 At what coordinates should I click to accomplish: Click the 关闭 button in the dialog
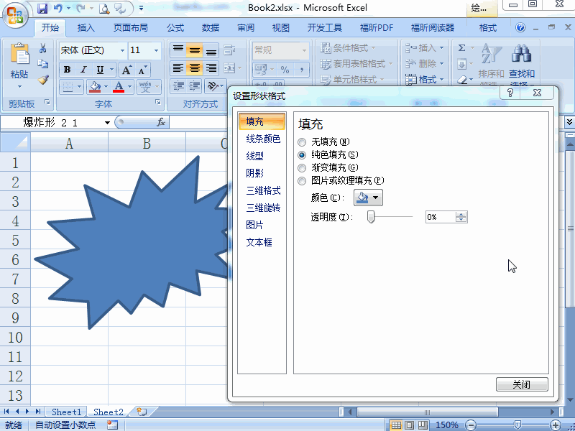click(522, 384)
